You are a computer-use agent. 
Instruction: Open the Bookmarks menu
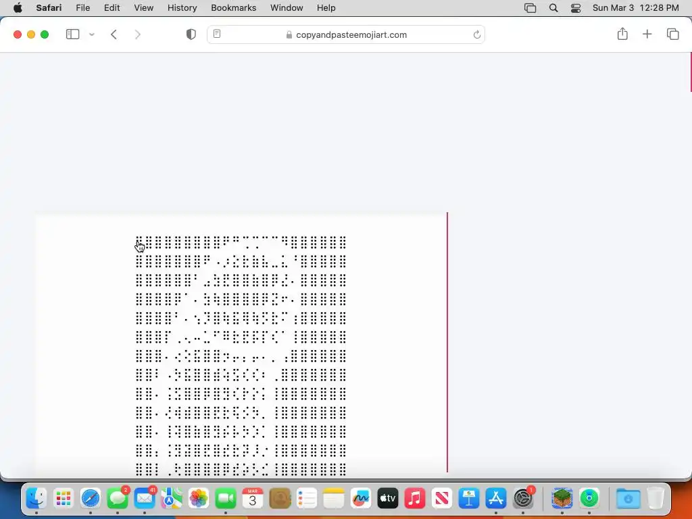(x=233, y=7)
